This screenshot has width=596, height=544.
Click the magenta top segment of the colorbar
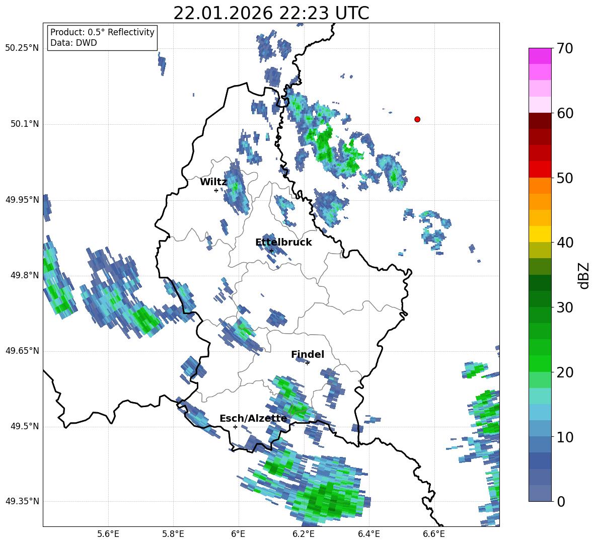coord(540,56)
